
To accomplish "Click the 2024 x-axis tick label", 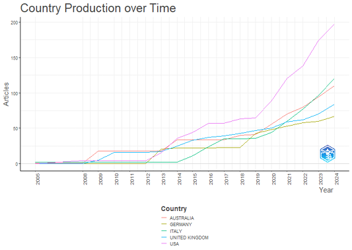I will click(x=337, y=179).
